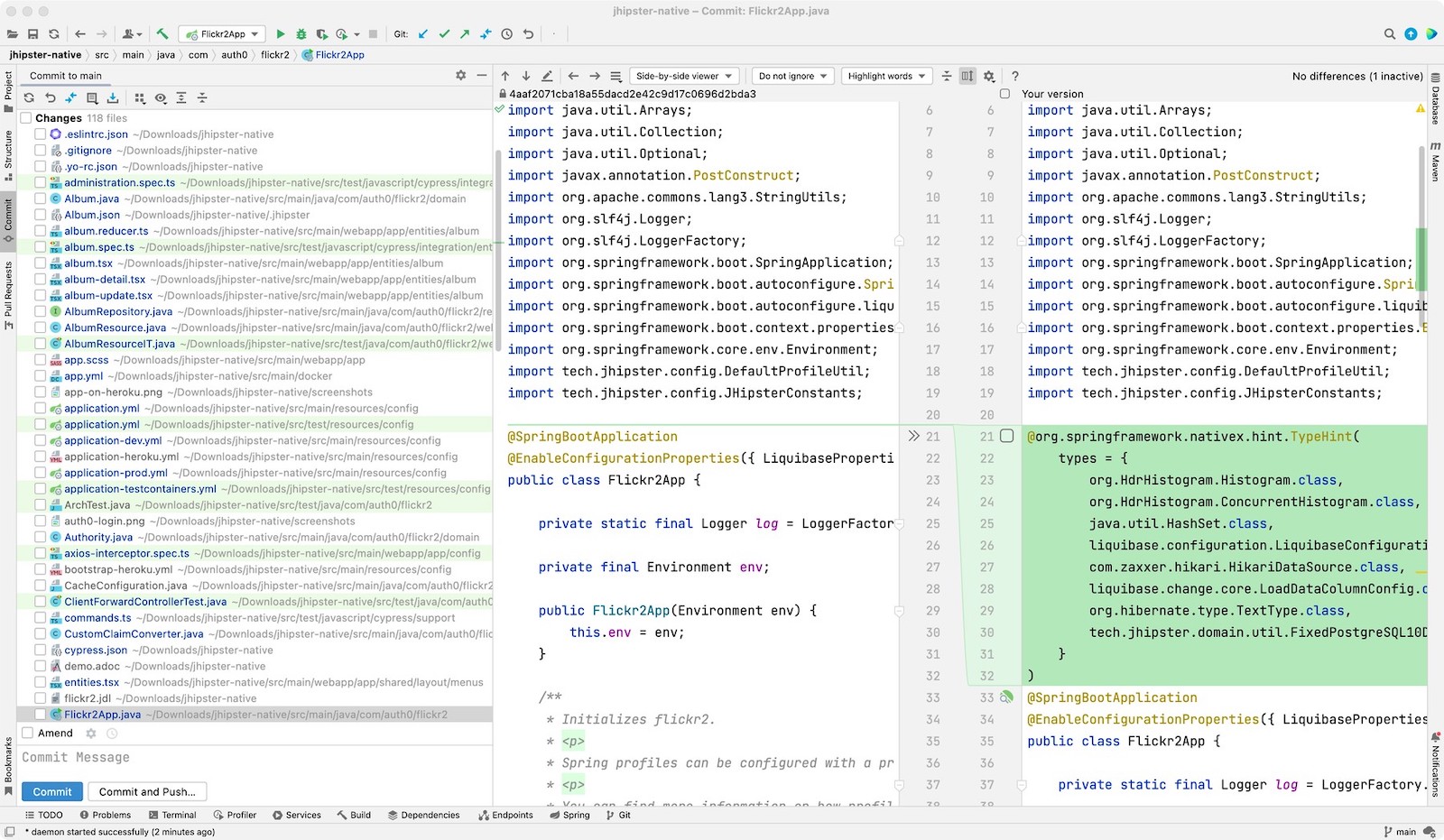Expand the Do not ignore dropdown
1444x840 pixels.
point(792,77)
